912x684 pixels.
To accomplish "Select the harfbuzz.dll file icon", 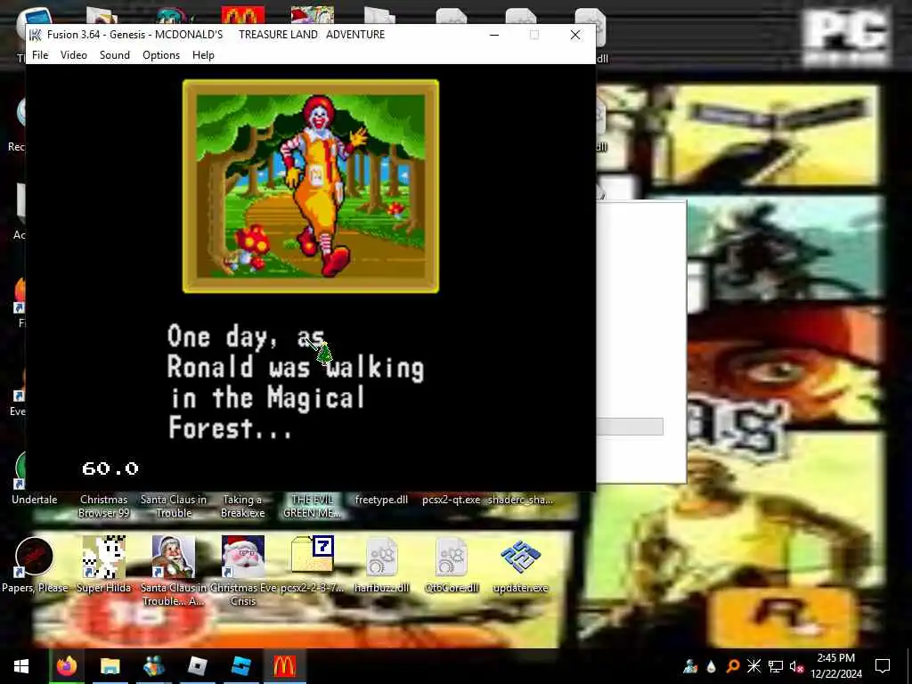I will click(381, 564).
